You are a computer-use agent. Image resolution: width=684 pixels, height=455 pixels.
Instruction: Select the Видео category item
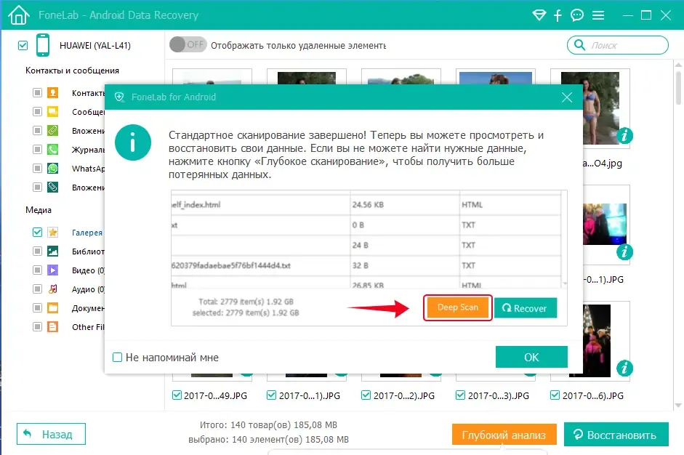[x=88, y=270]
